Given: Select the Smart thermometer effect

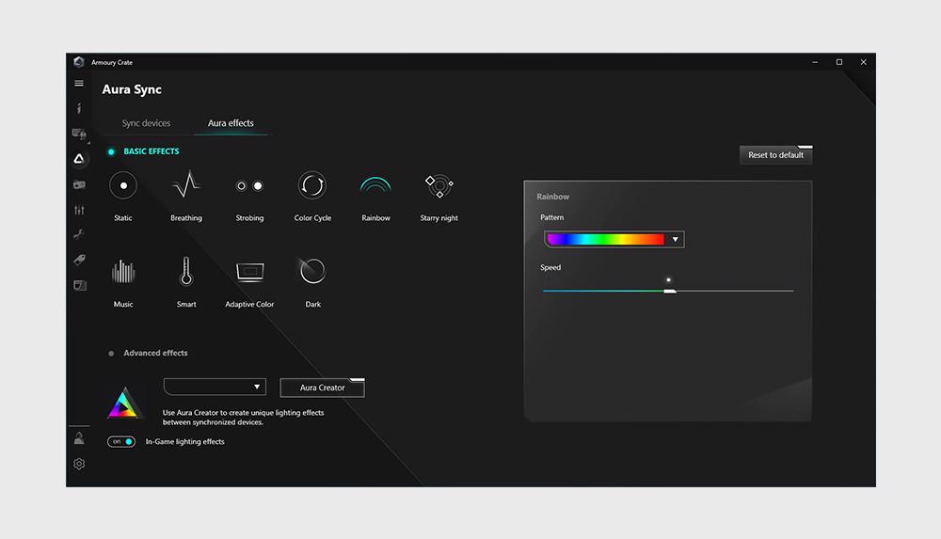Looking at the screenshot, I should click(186, 273).
